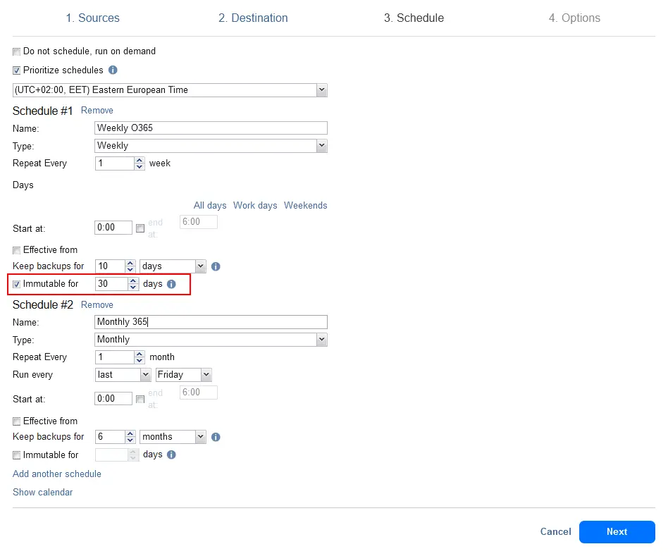Click info icon next to Prioritize schedules

click(113, 70)
